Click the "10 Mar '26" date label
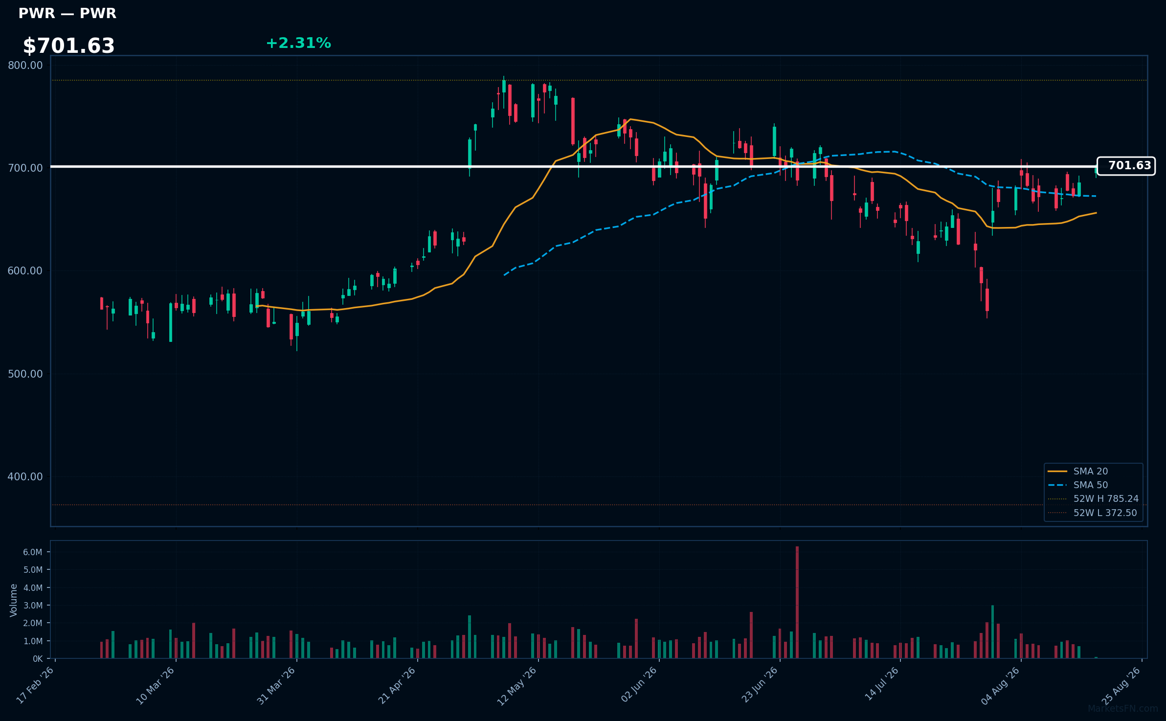This screenshot has height=721, width=1166. coord(156,685)
